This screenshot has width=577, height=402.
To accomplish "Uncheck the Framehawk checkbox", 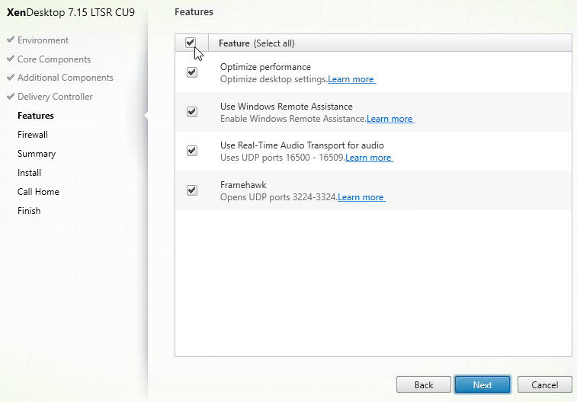I will tap(192, 190).
